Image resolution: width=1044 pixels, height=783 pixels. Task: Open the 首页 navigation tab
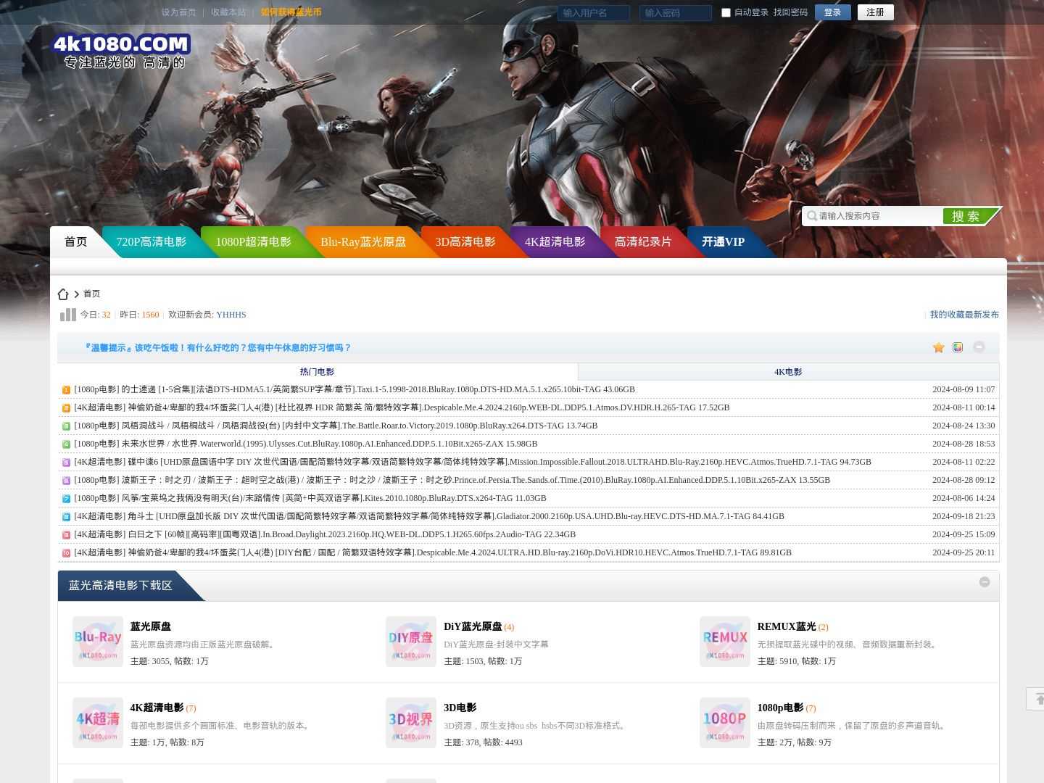pos(75,242)
